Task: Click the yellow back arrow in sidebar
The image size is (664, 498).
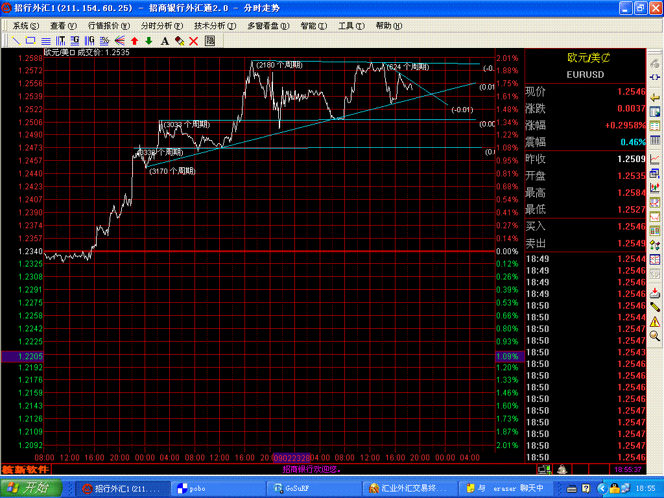Action: pos(655,98)
